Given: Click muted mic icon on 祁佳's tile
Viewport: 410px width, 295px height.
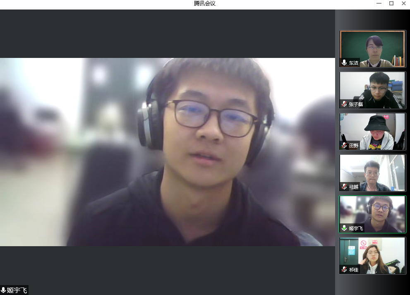Looking at the screenshot, I should click(x=344, y=269).
